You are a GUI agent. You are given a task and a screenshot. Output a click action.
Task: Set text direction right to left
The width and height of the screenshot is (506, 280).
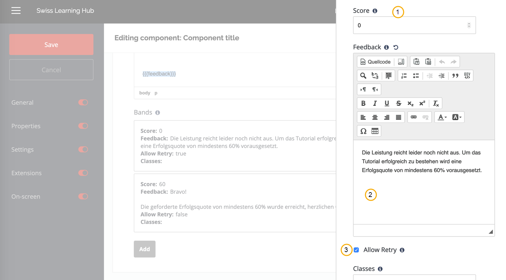tap(375, 89)
